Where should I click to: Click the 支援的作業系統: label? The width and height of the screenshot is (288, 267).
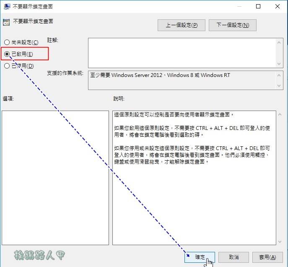click(65, 73)
